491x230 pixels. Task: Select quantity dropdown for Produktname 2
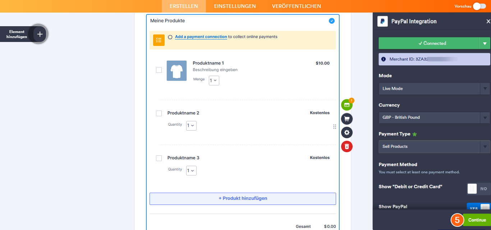pyautogui.click(x=191, y=126)
